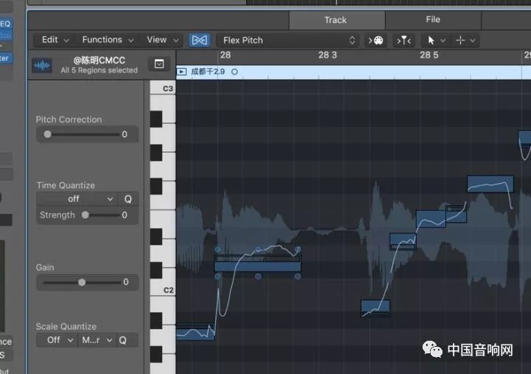Toggle the Catch Playhead button
The height and width of the screenshot is (374, 531).
click(403, 41)
